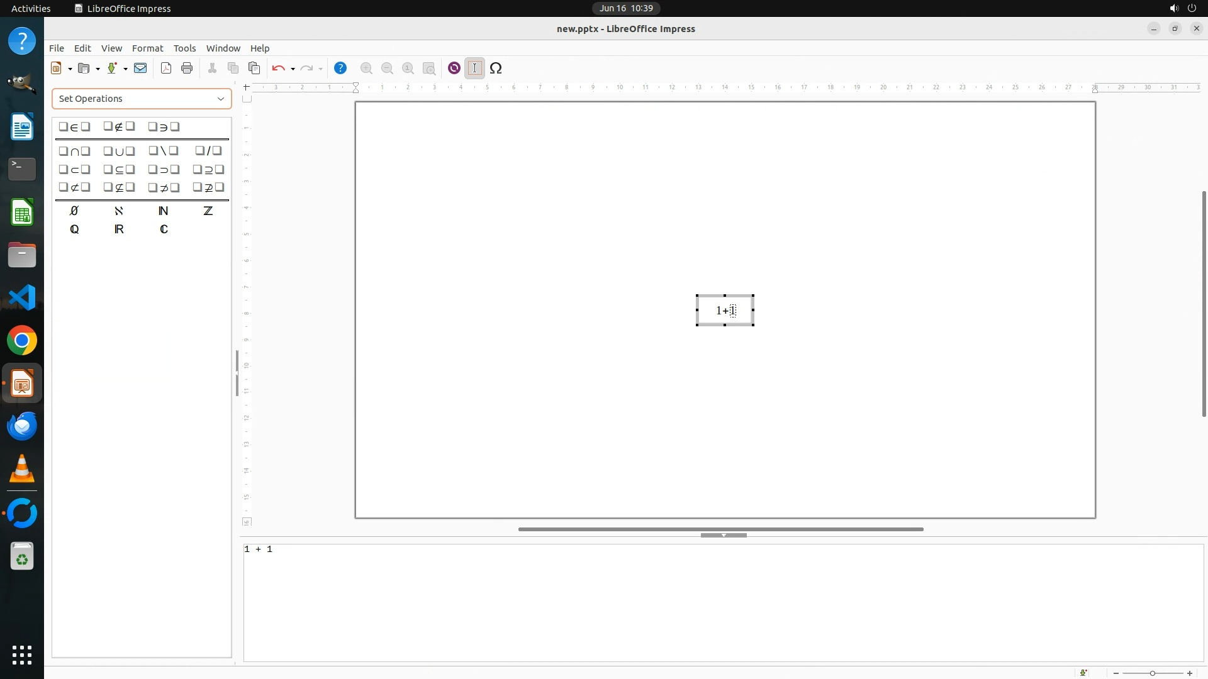Click the blue Help icon in toolbar
The height and width of the screenshot is (679, 1208).
click(340, 68)
